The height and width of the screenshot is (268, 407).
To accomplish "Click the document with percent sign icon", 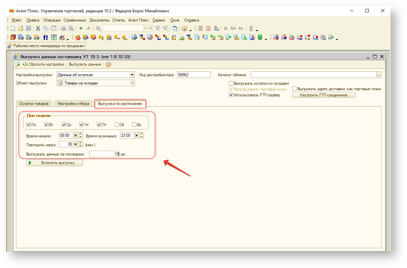I will click(244, 37).
